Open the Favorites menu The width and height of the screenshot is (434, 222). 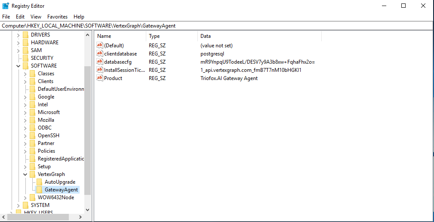tap(57, 17)
